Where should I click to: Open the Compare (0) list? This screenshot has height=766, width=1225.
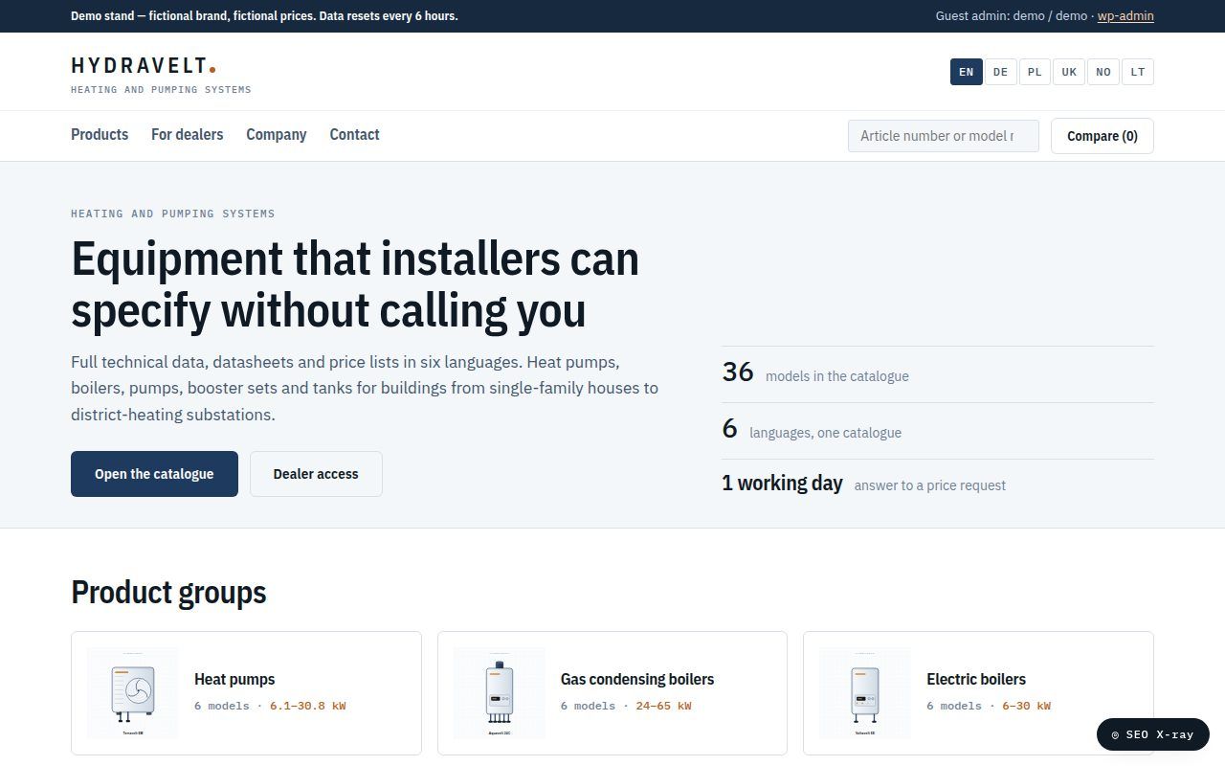click(x=1102, y=136)
